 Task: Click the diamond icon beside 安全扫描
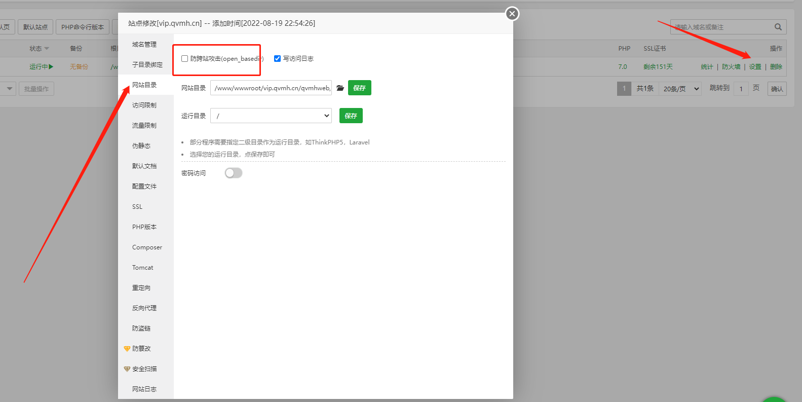coord(127,369)
